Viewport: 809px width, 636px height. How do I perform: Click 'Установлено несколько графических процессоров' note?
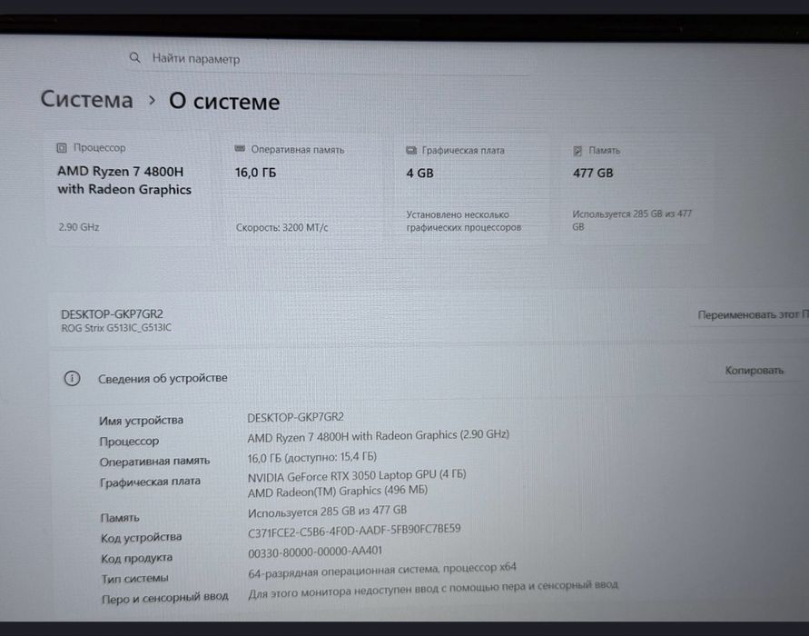(463, 221)
